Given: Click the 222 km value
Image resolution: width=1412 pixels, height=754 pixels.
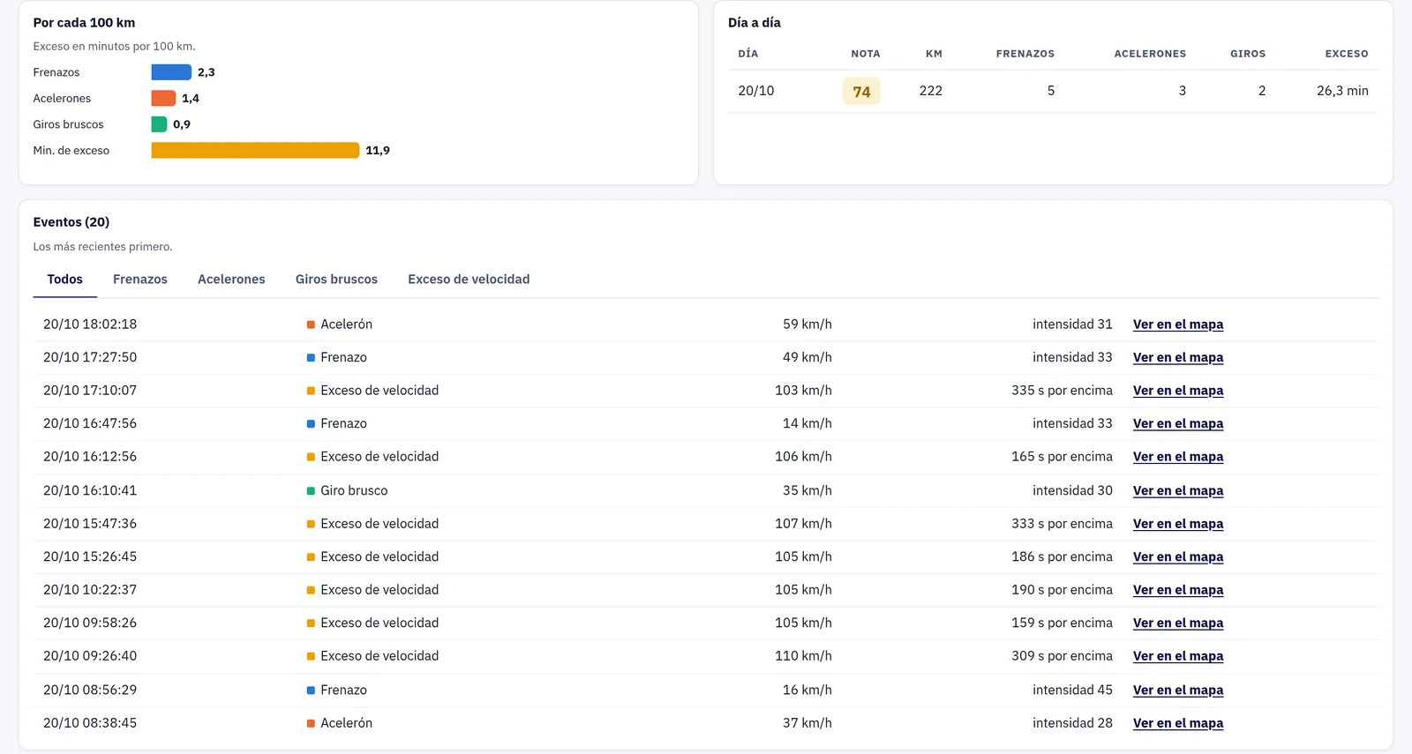Looking at the screenshot, I should click(930, 91).
